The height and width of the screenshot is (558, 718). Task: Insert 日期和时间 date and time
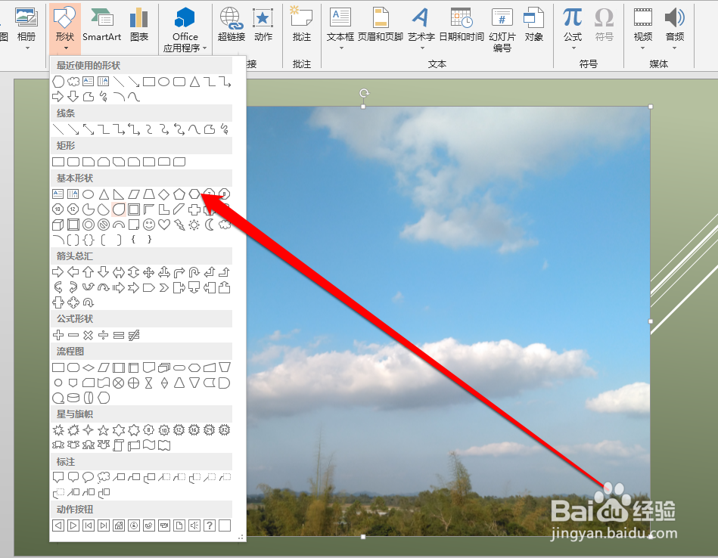pos(462,25)
